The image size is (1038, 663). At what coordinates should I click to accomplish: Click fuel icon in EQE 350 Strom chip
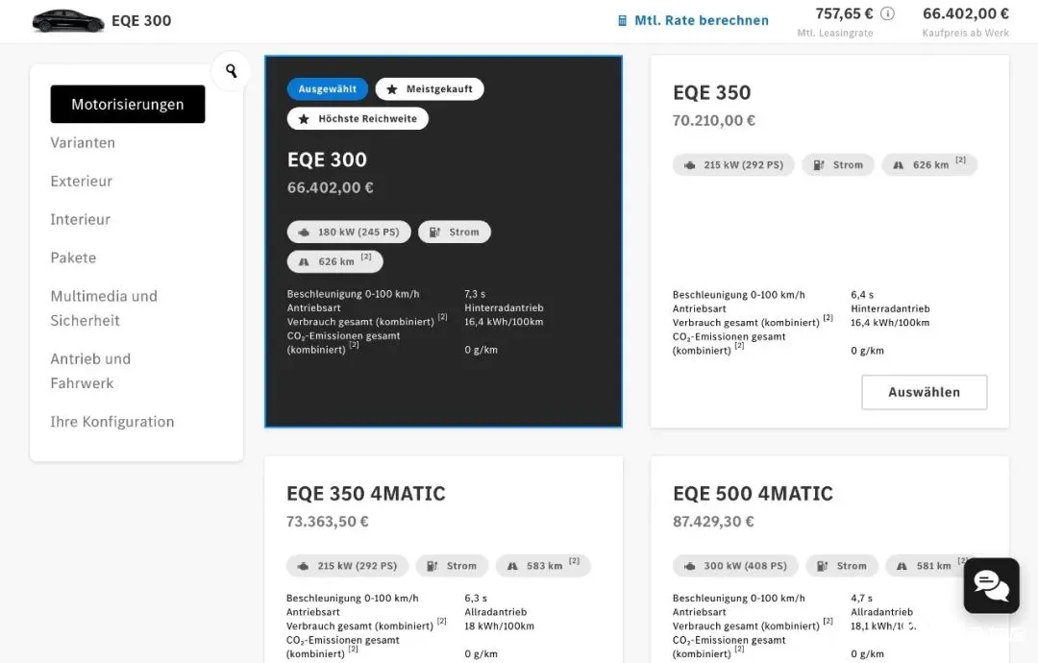click(x=818, y=164)
